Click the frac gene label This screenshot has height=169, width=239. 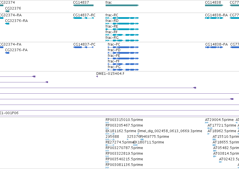coord(108,3)
